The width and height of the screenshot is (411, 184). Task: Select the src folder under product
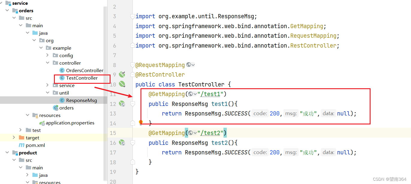point(28,160)
